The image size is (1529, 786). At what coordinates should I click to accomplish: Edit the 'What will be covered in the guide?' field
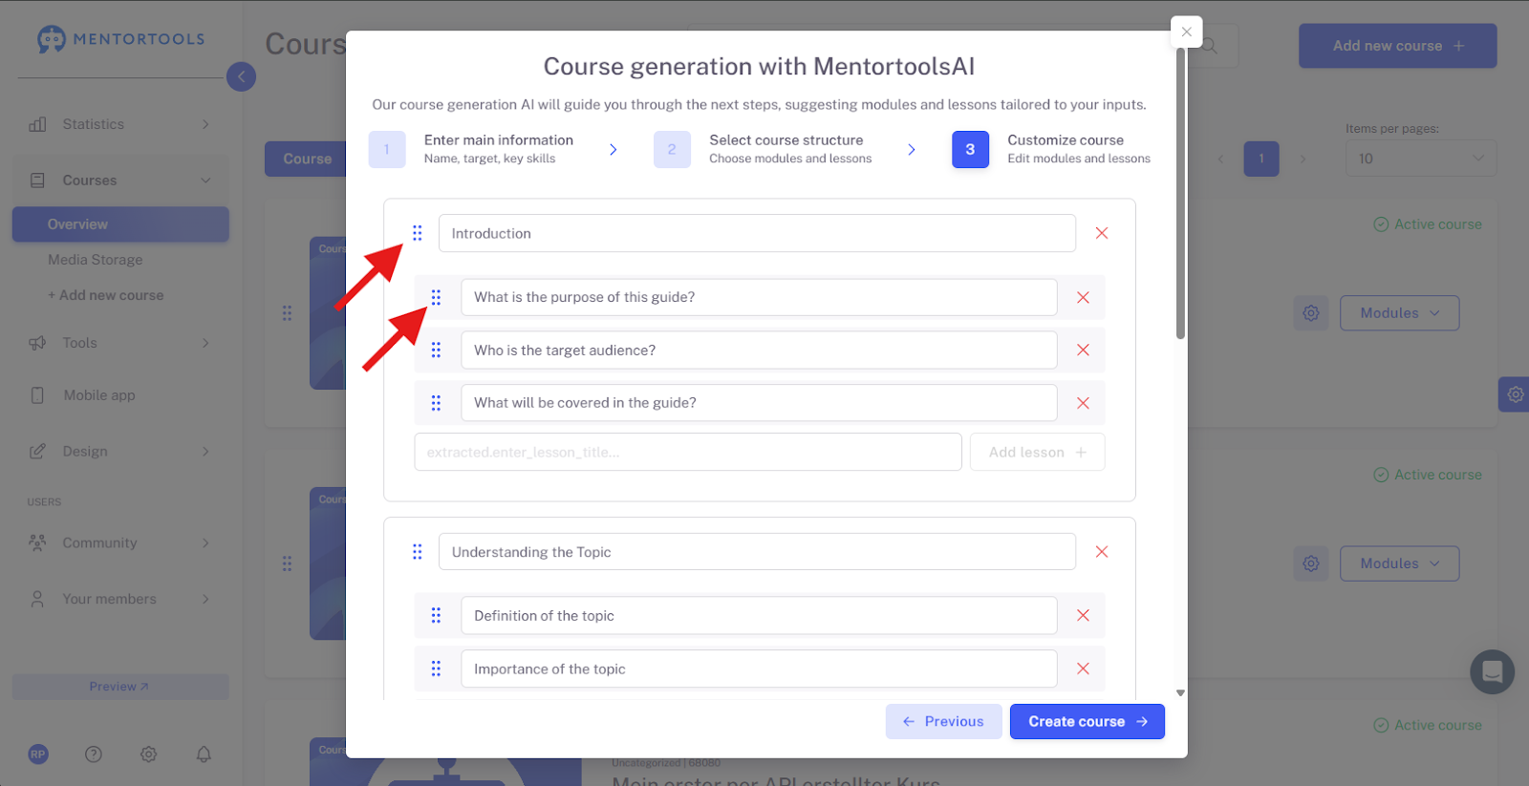coord(759,403)
